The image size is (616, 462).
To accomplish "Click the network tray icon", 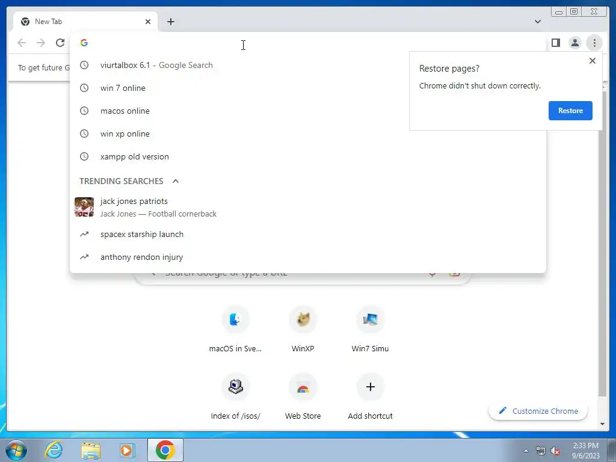I will [541, 451].
